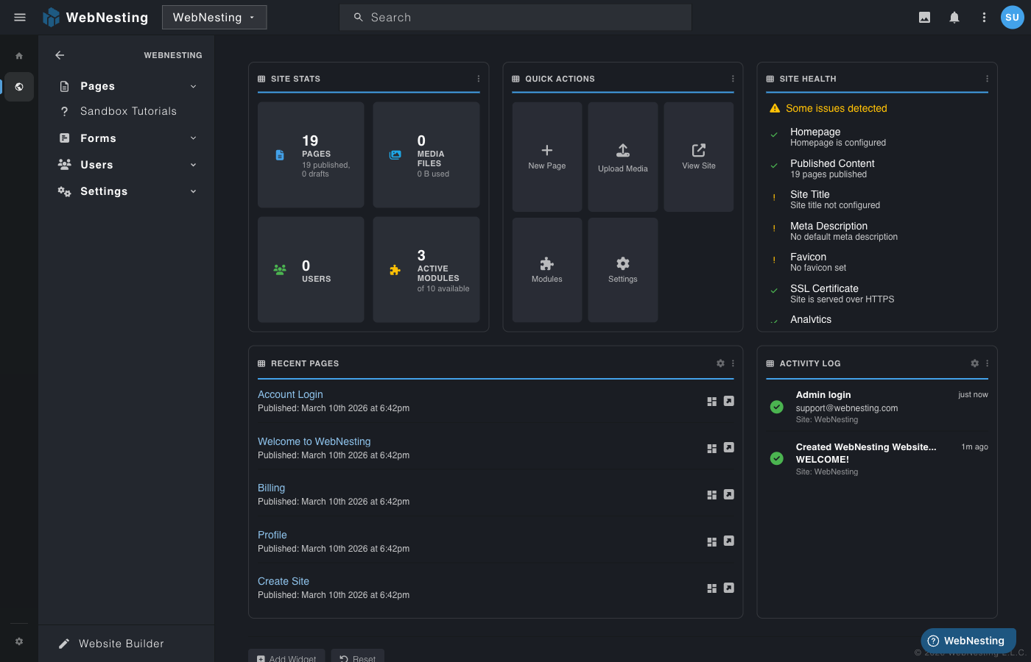Screen dimensions: 1031x662
Task: Open the page builder icon beside Account Login
Action: click(711, 401)
